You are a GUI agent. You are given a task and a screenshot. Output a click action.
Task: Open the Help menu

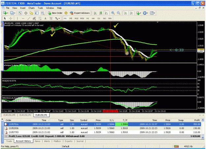point(59,8)
